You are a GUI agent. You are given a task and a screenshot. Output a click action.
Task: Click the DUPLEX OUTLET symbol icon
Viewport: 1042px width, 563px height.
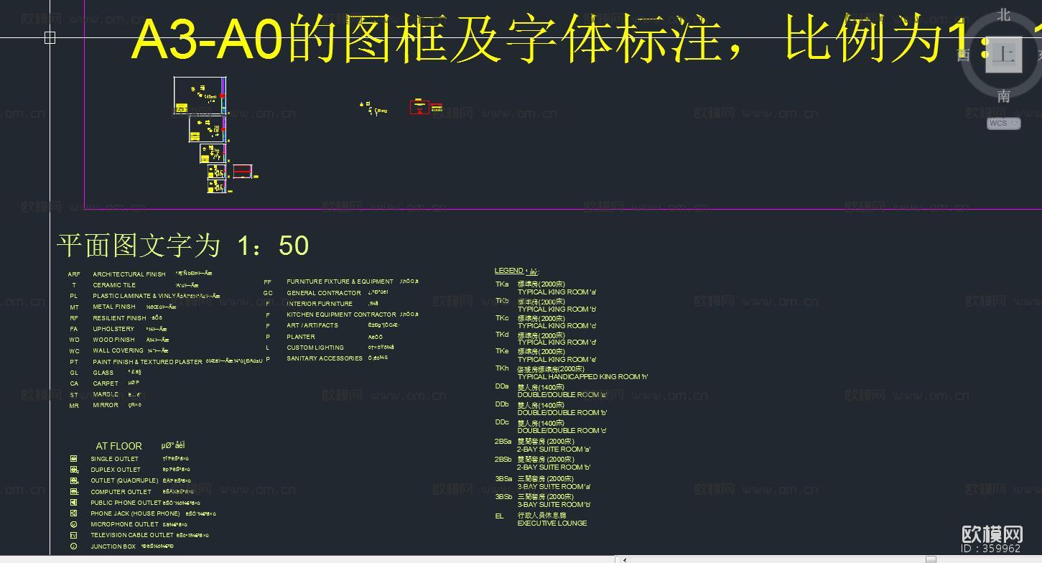click(x=74, y=469)
